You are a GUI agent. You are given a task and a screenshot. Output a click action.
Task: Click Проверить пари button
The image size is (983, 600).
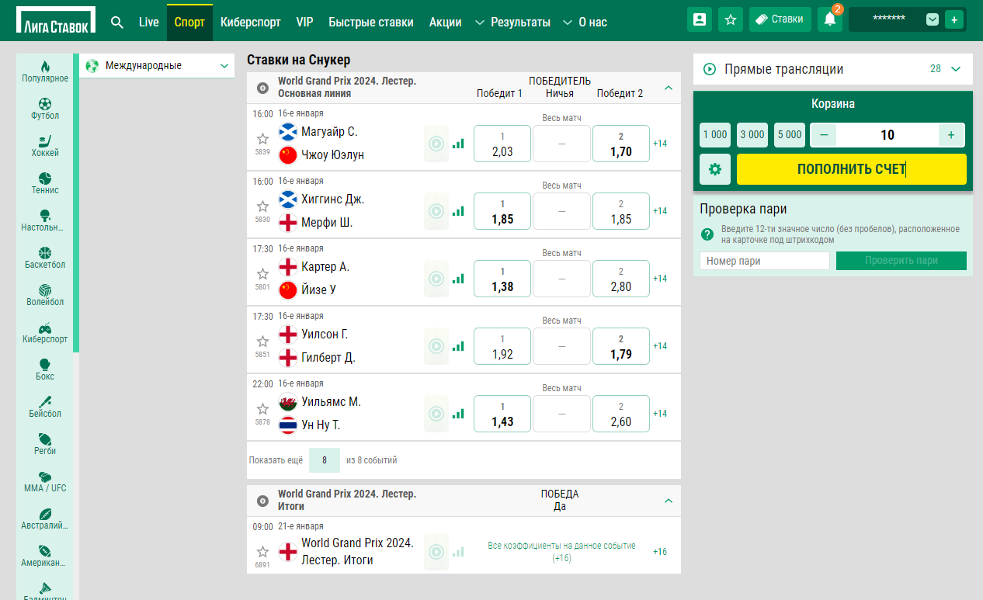(x=901, y=261)
